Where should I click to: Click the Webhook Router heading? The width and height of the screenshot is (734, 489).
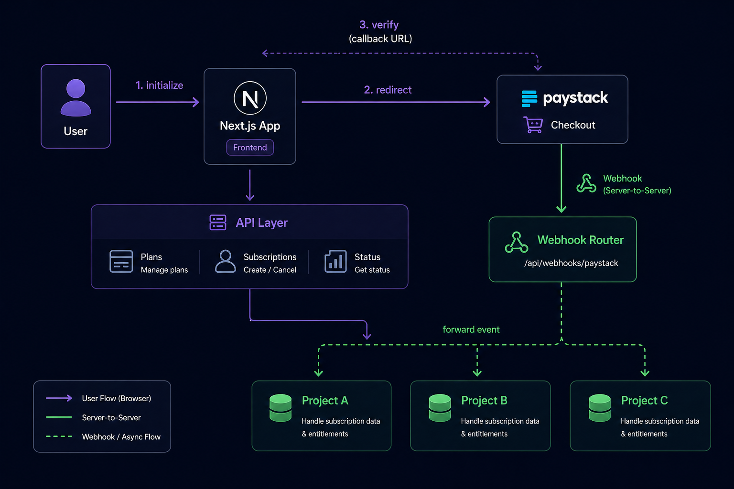581,240
